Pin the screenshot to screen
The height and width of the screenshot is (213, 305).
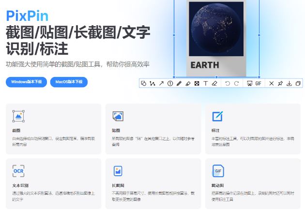(280, 83)
